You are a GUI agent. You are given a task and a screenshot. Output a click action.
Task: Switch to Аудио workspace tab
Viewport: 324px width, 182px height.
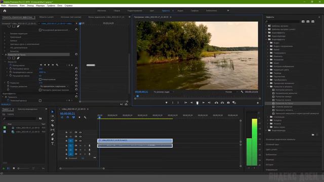tap(180, 11)
